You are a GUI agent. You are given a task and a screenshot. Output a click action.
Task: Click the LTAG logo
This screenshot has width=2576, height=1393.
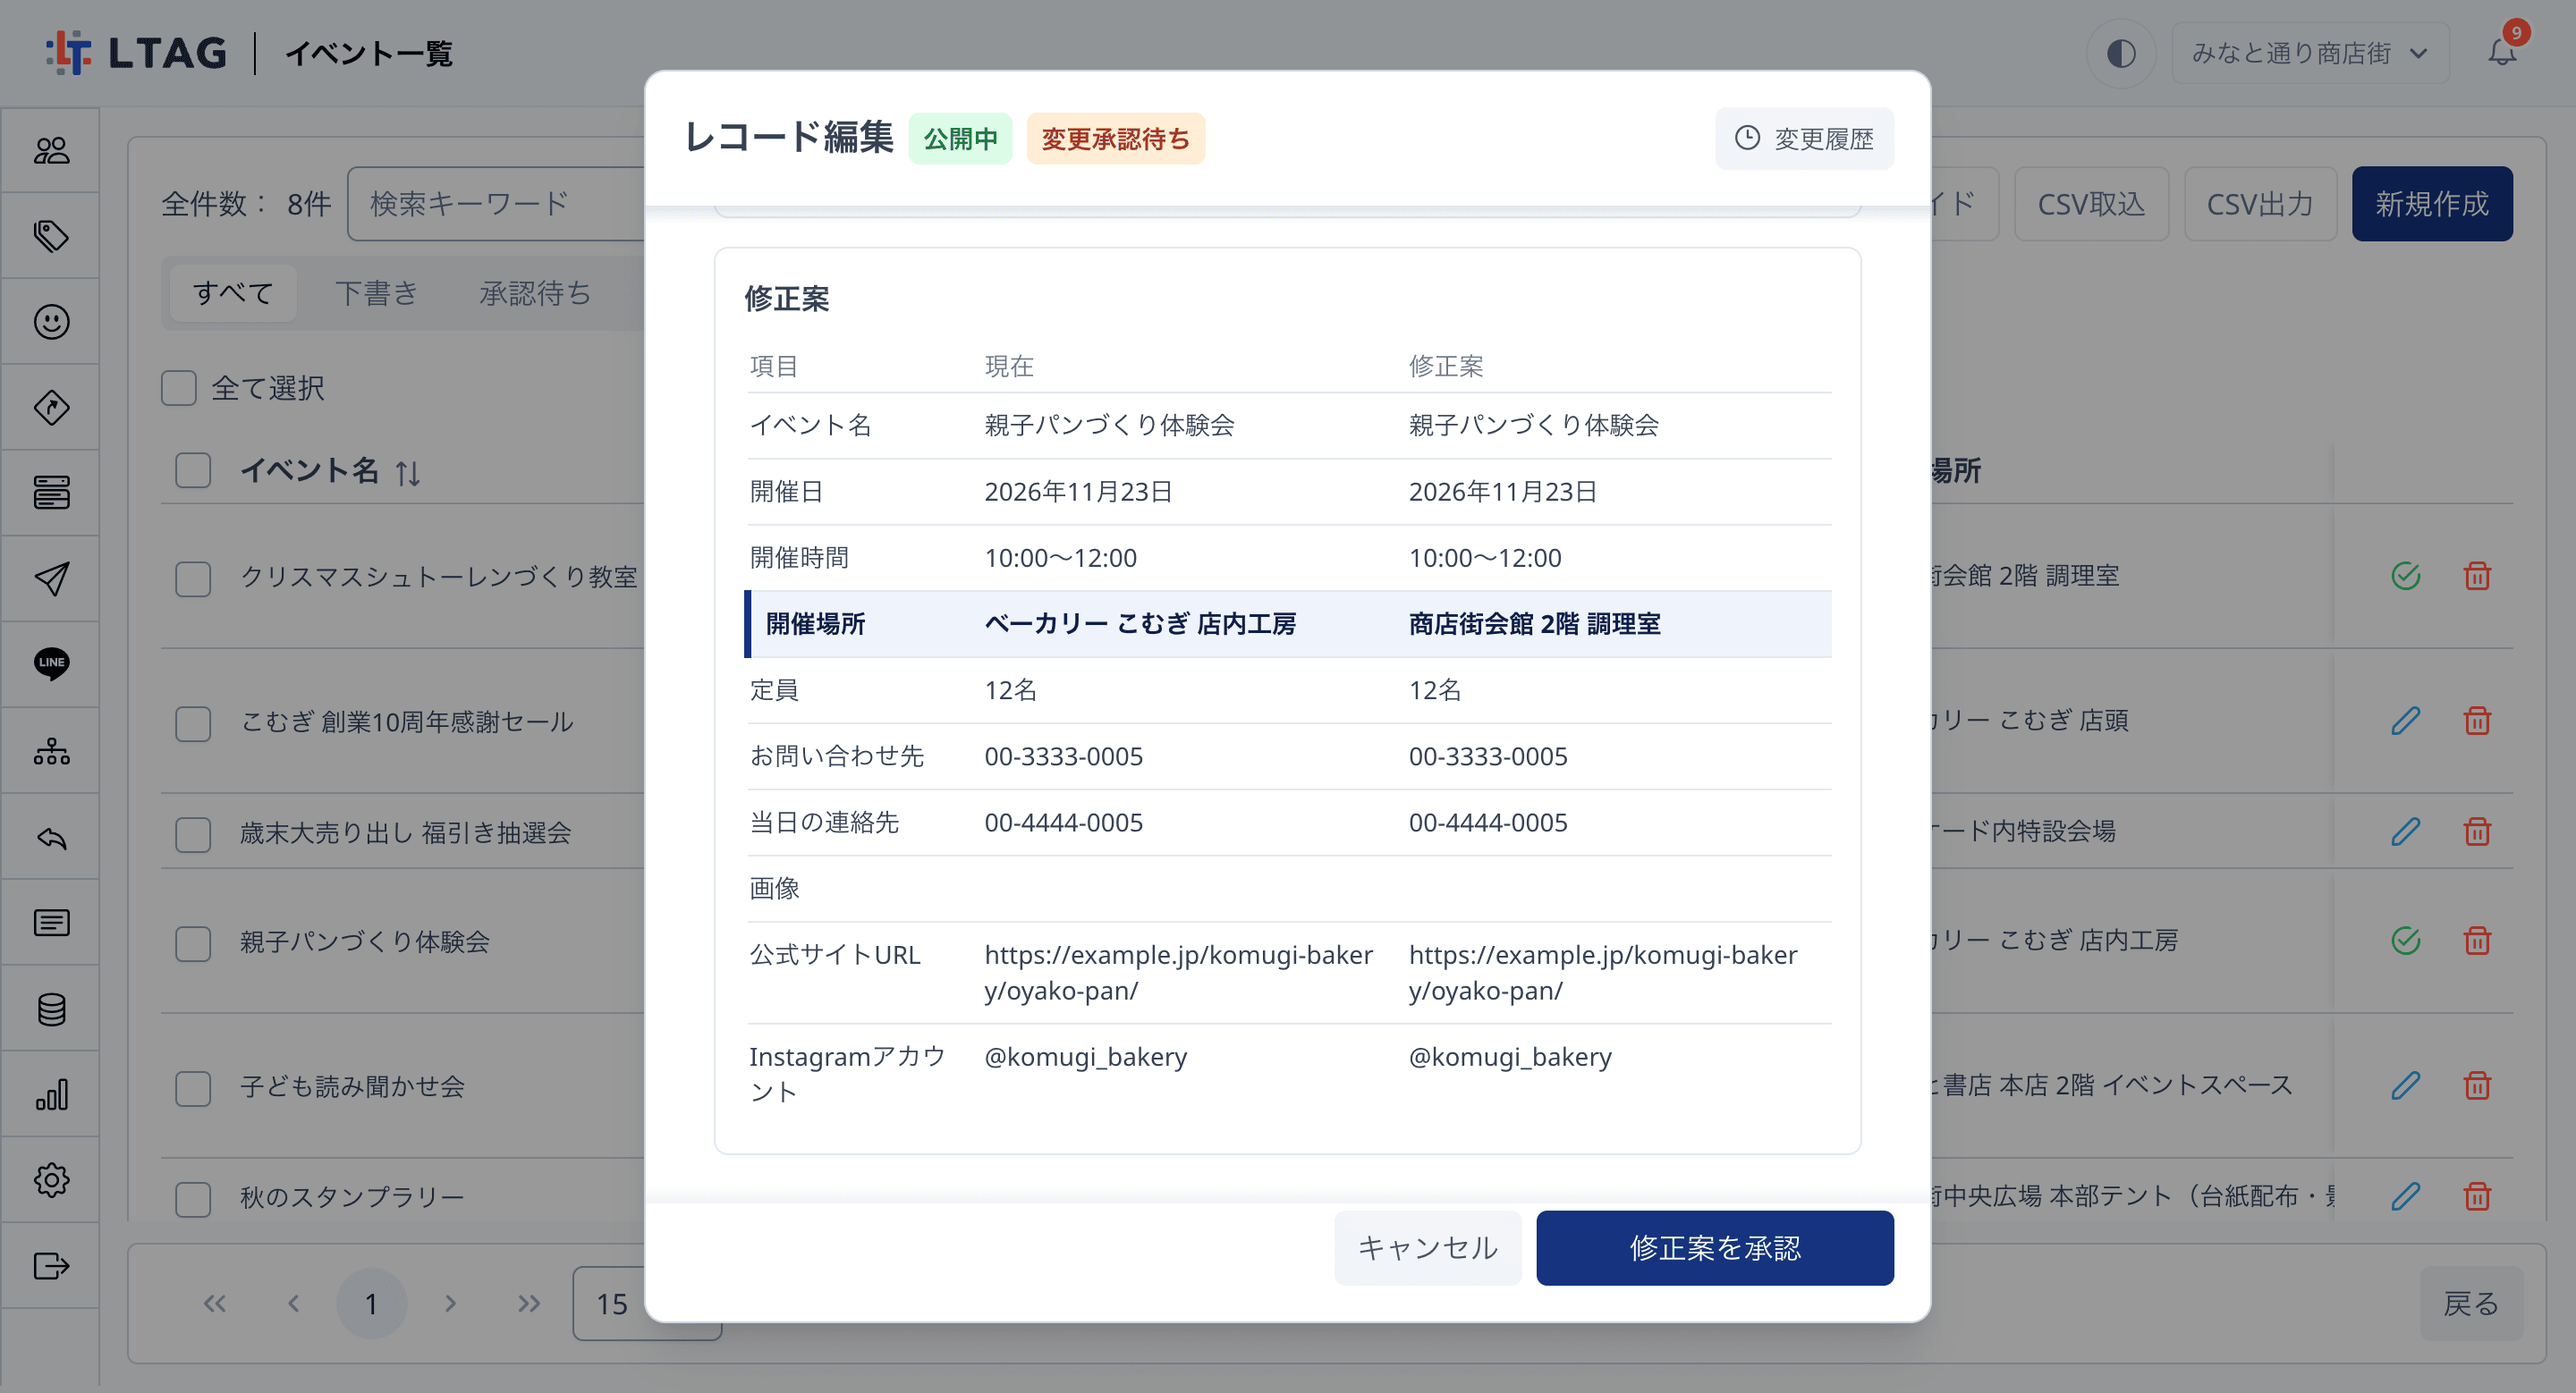137,53
